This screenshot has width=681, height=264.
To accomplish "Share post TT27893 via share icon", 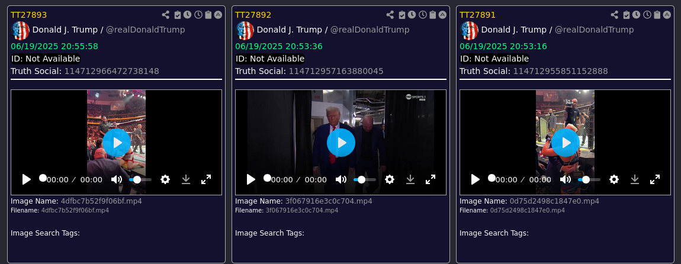I will click(x=165, y=15).
